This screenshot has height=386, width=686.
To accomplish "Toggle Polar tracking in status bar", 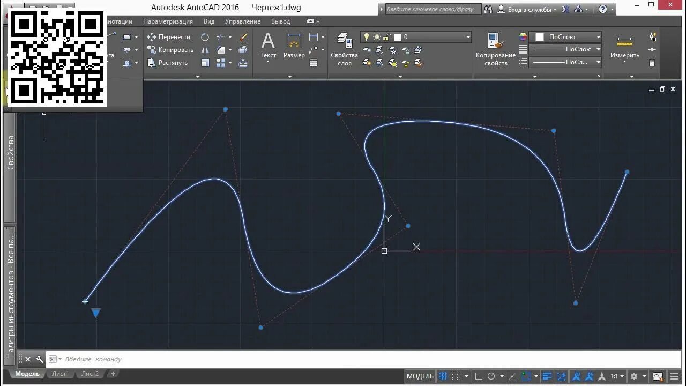I will 491,376.
